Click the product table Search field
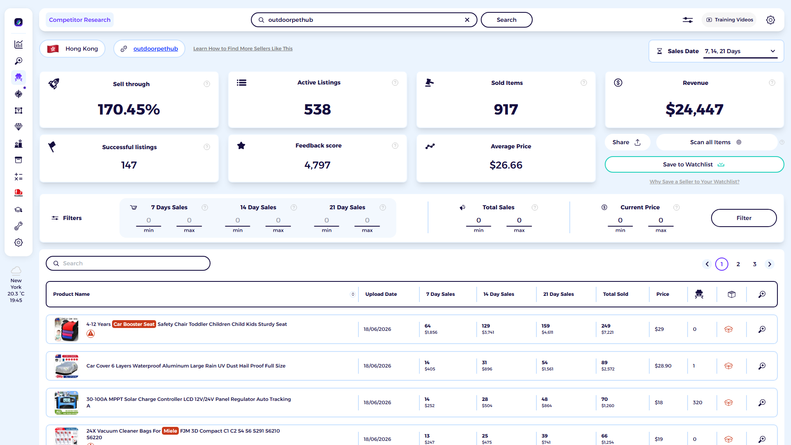Image resolution: width=791 pixels, height=445 pixels. tap(128, 263)
